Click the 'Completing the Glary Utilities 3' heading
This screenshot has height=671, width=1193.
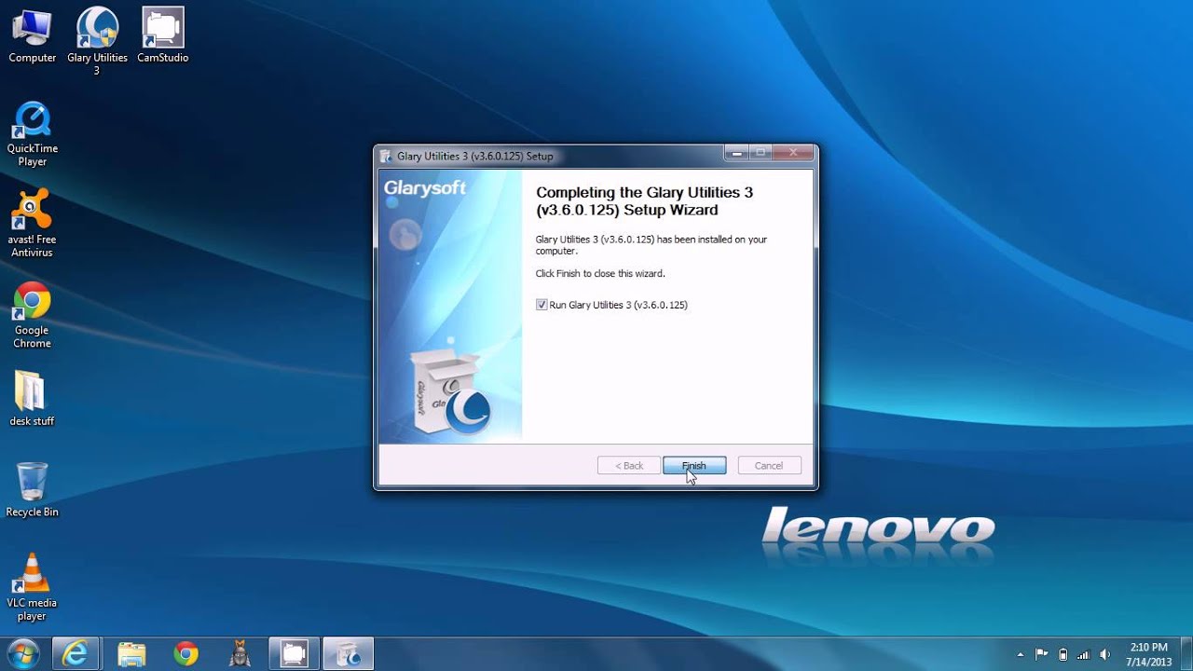(x=644, y=200)
